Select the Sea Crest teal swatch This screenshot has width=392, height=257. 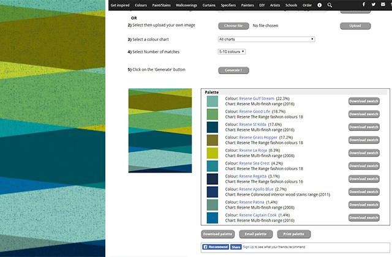tap(213, 166)
